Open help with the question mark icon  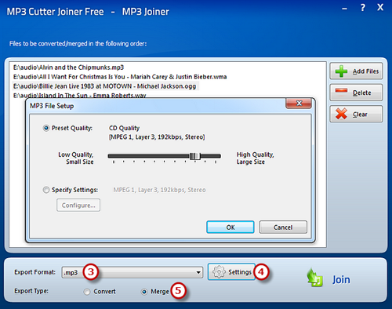[x=363, y=8]
